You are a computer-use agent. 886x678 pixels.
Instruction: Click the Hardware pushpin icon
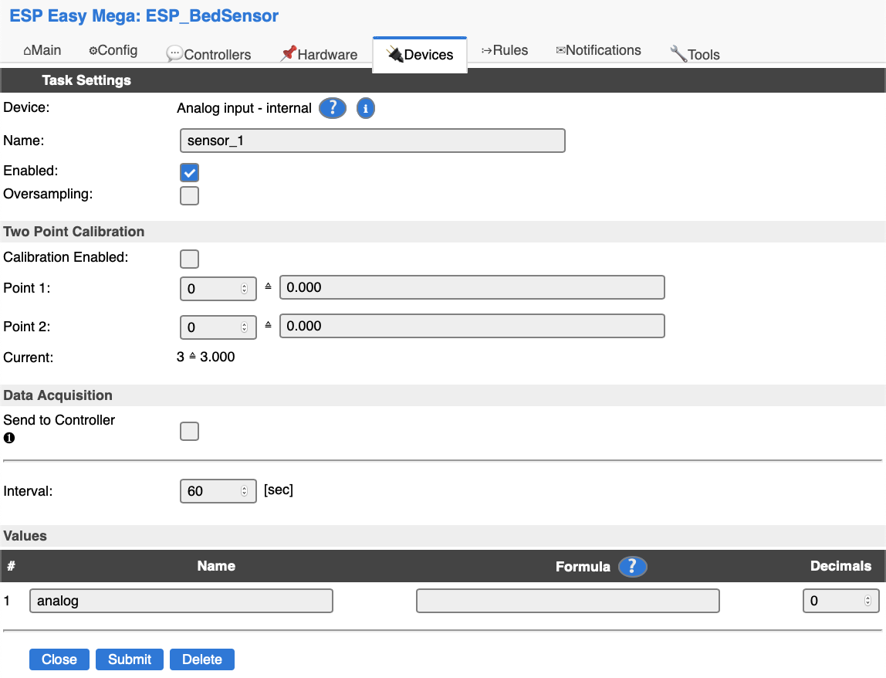[x=288, y=54]
